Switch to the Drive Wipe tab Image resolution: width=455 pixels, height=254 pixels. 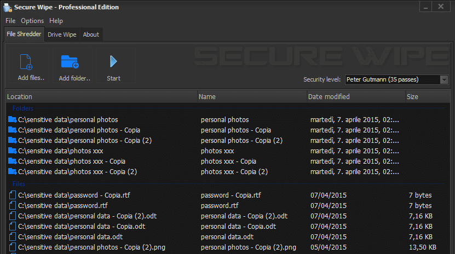point(62,34)
